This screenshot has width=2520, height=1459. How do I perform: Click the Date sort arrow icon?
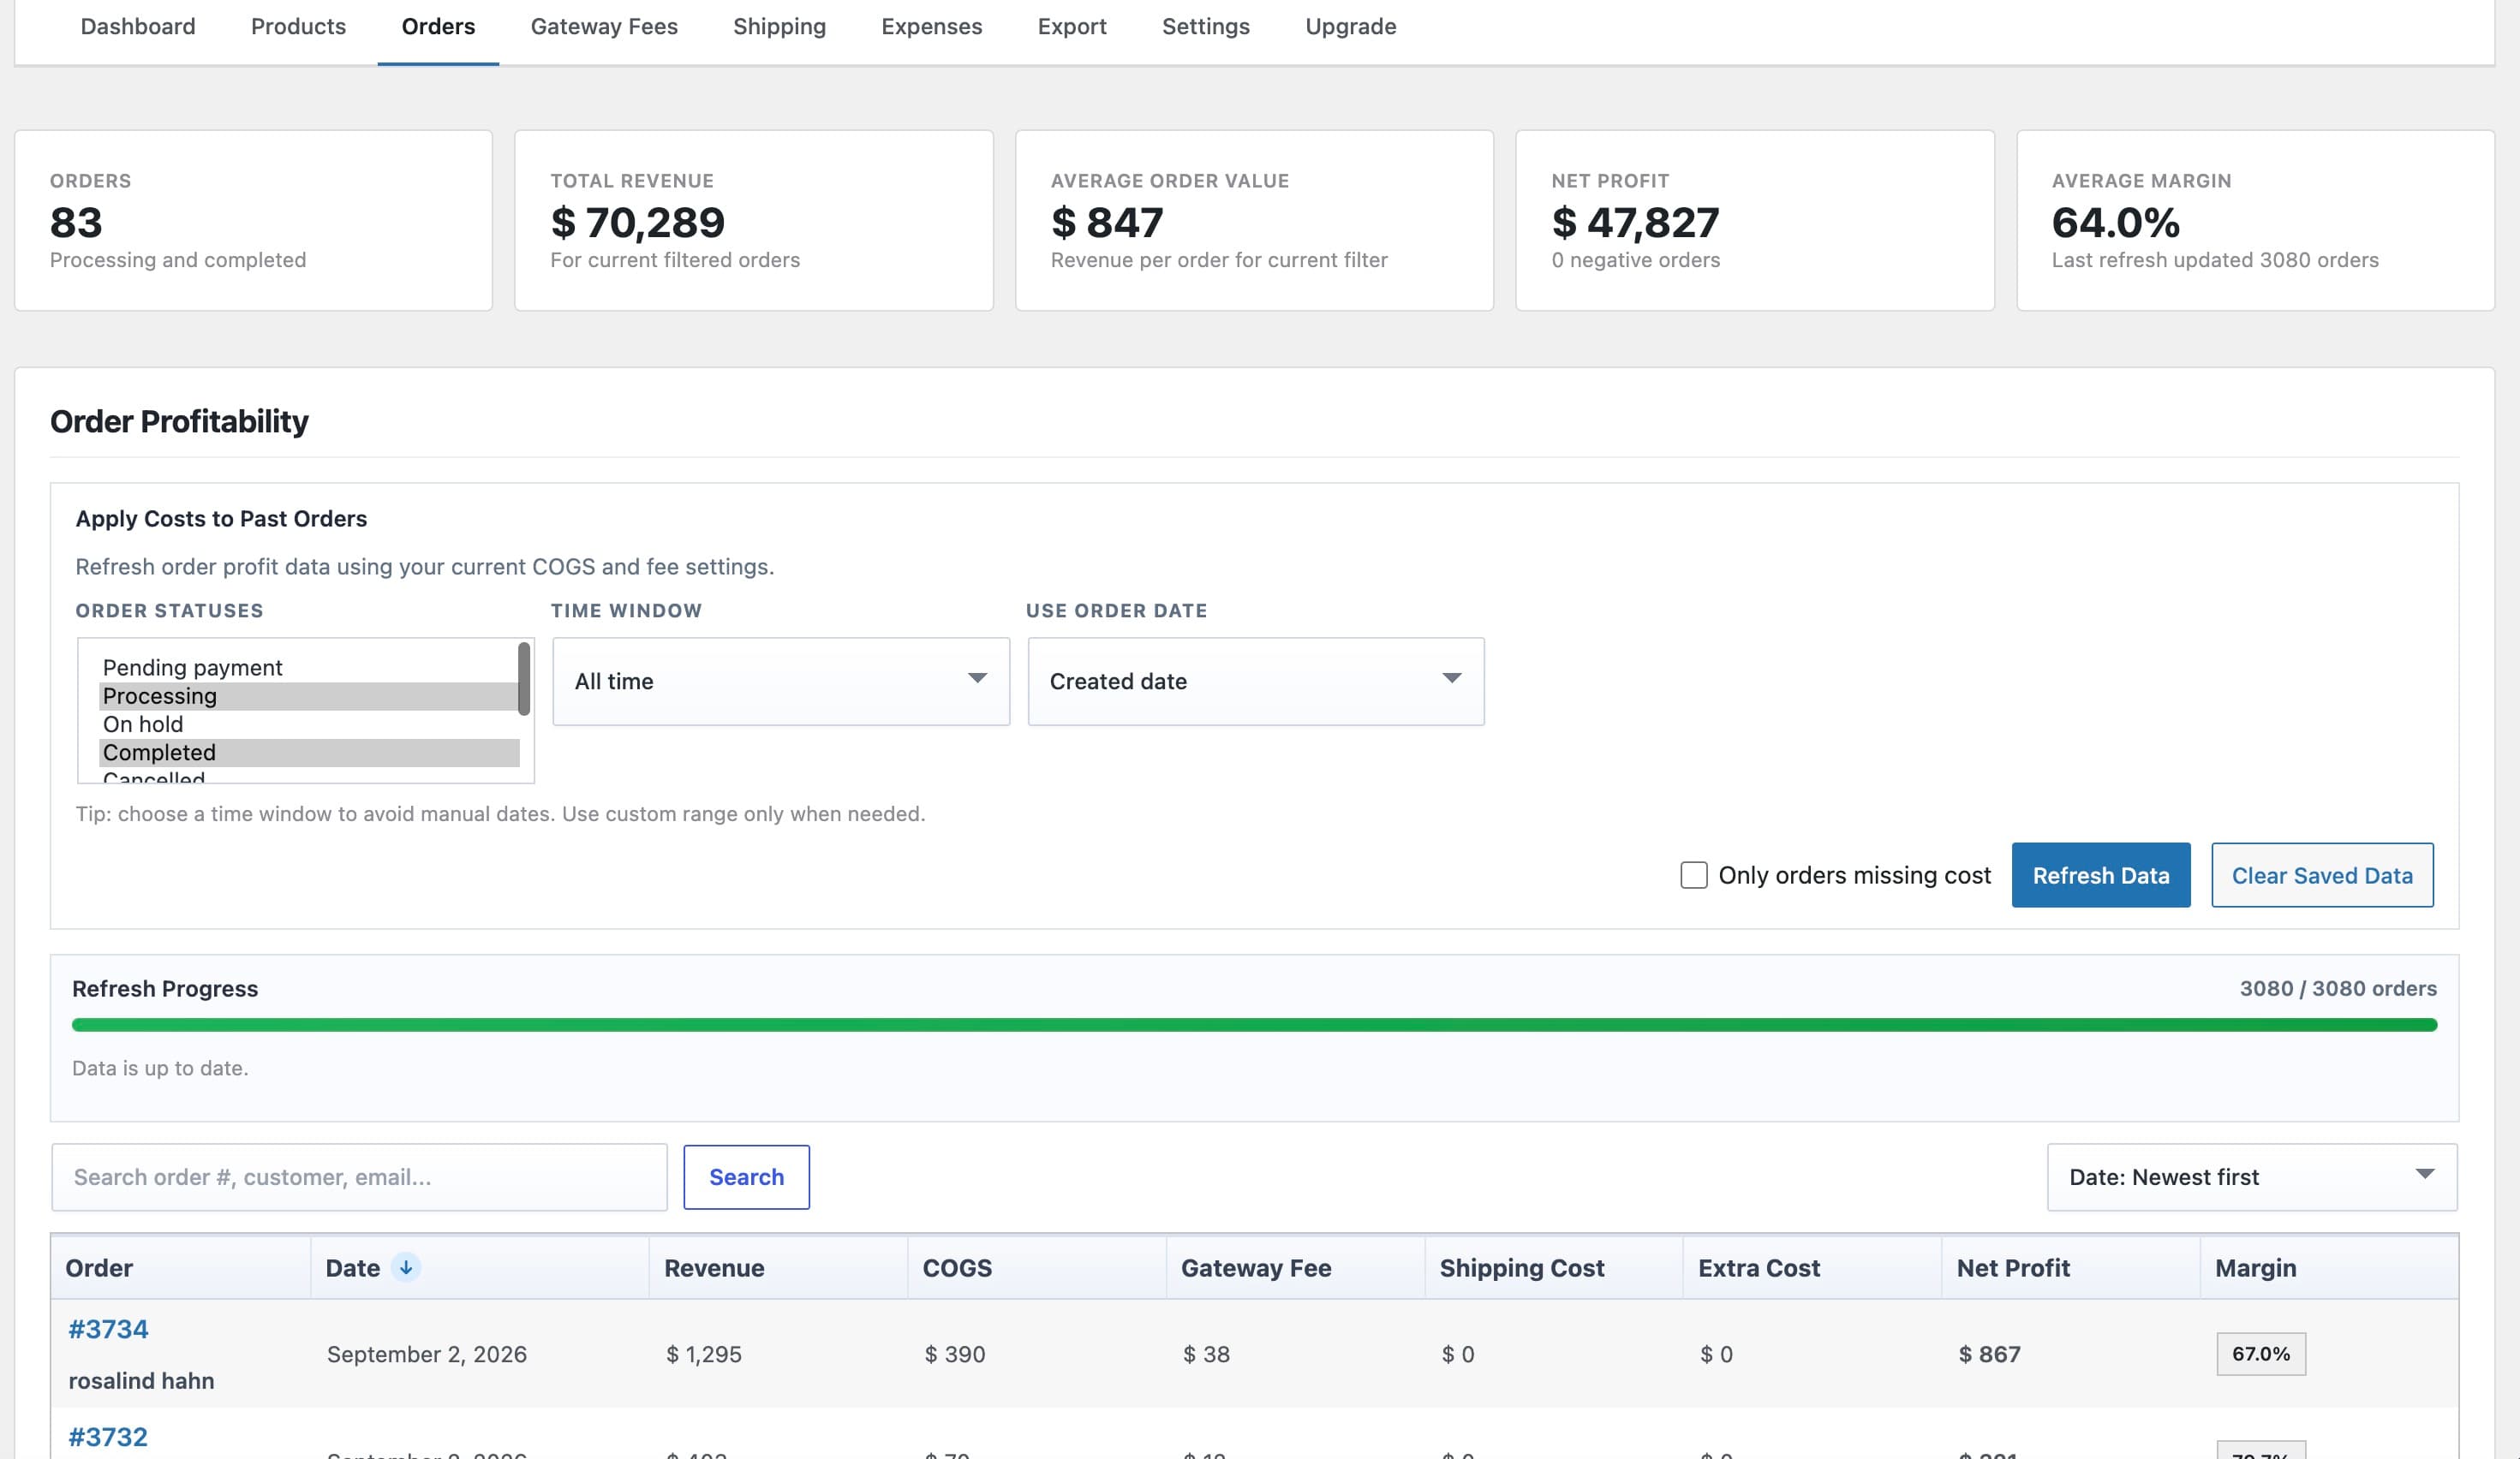(406, 1267)
